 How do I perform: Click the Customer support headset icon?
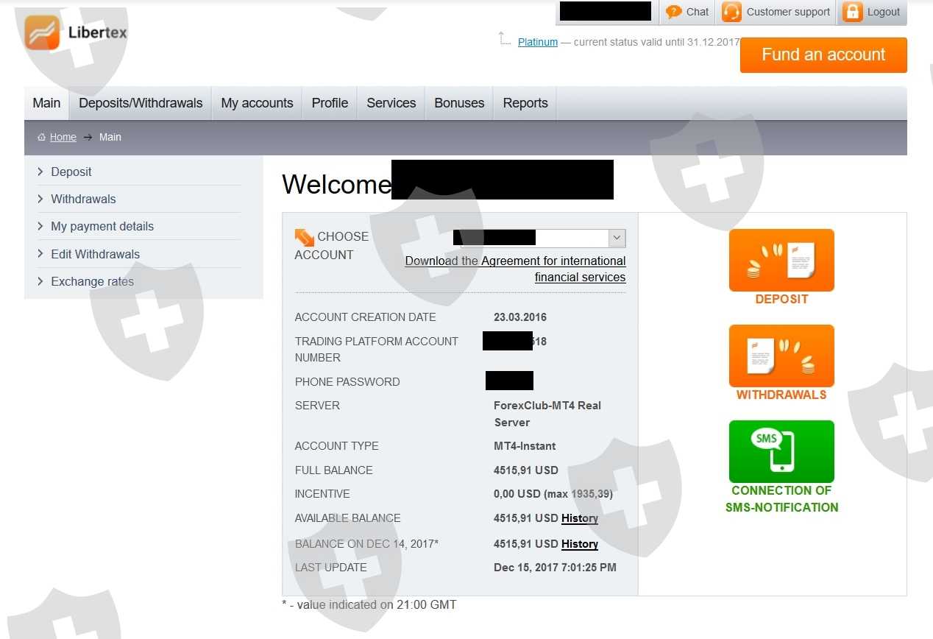click(731, 12)
